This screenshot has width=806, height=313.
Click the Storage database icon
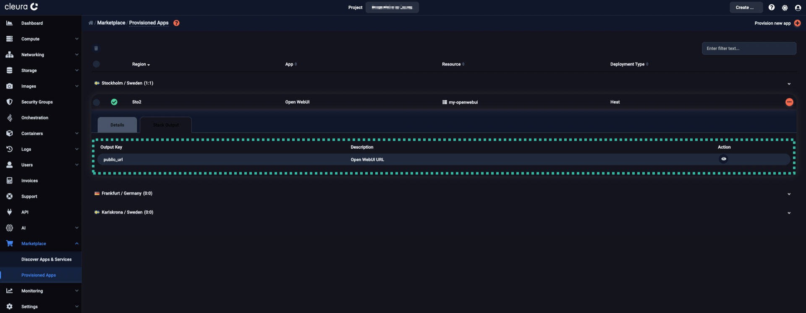click(9, 70)
